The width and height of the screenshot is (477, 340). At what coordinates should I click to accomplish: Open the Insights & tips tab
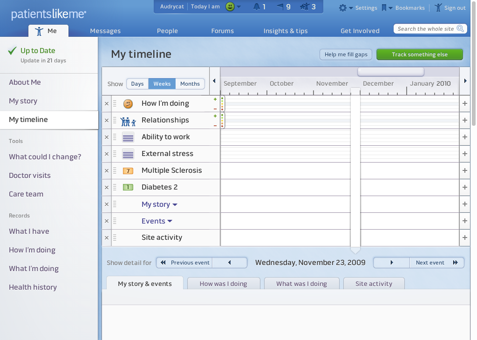coord(286,31)
